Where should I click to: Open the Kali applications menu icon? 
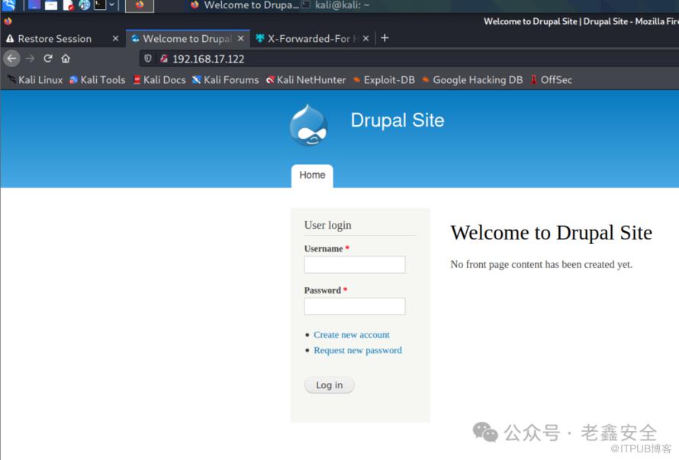click(9, 5)
